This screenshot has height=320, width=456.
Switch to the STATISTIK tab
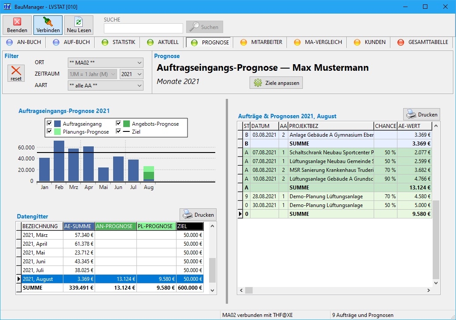click(x=118, y=42)
